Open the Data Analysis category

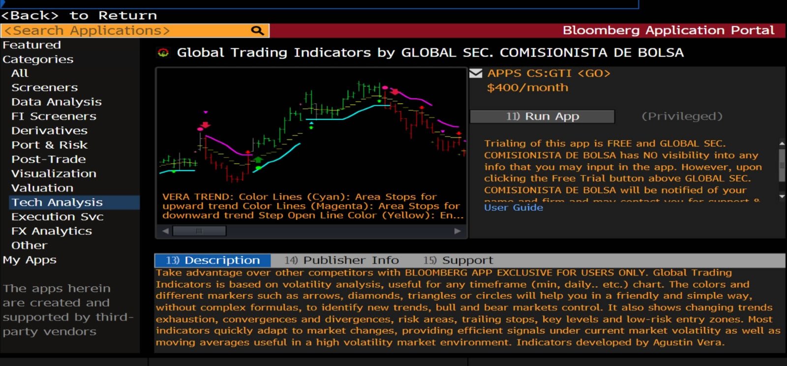tap(56, 102)
